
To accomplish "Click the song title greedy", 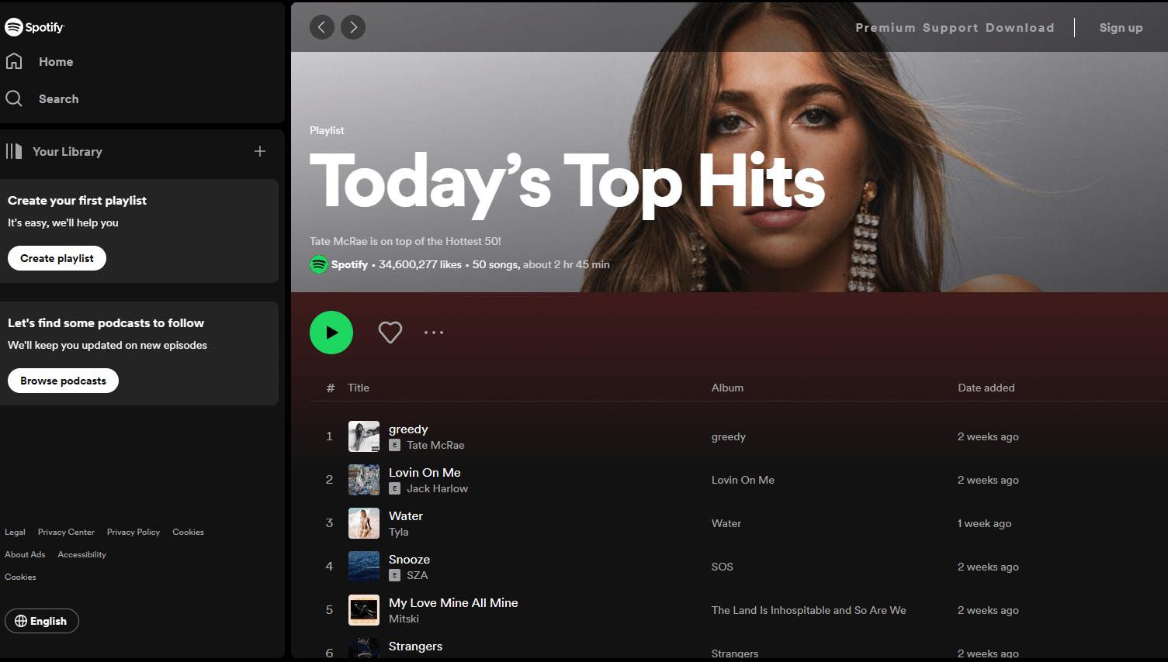I will [408, 429].
